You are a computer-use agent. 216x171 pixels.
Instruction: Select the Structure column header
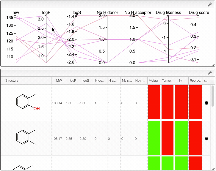click(12, 80)
